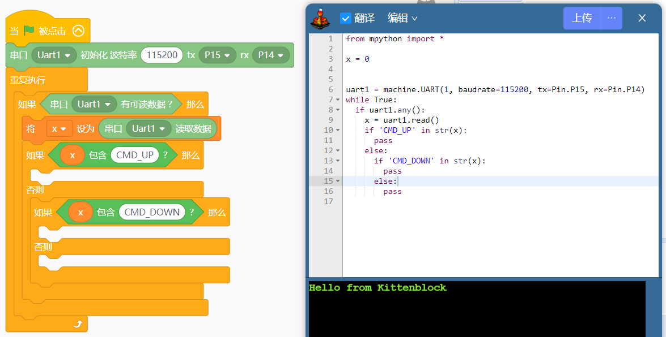Click the up-arrow circle icon on hat block

(x=78, y=31)
